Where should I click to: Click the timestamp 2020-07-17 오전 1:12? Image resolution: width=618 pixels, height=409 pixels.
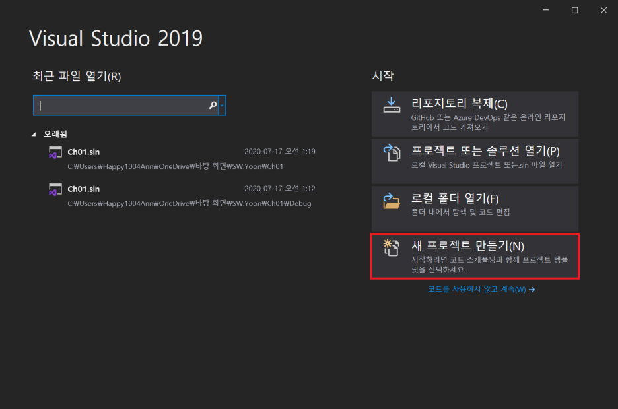[x=279, y=189]
